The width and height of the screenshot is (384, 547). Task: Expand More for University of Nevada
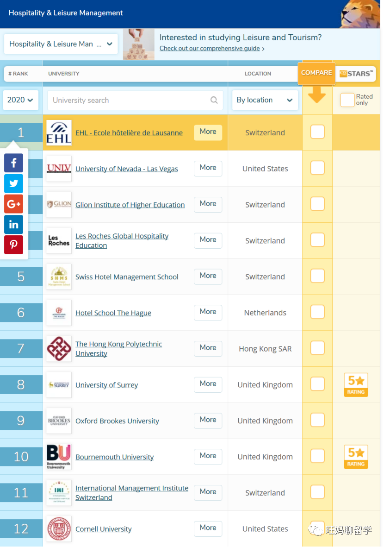click(x=208, y=168)
